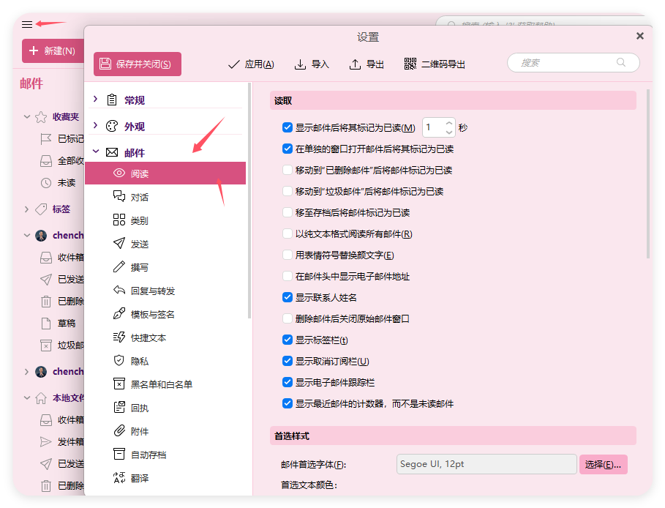665x508 pixels.
Task: Toggle 显示邮件后将其标记为已读(M) checkbox
Action: pos(287,127)
